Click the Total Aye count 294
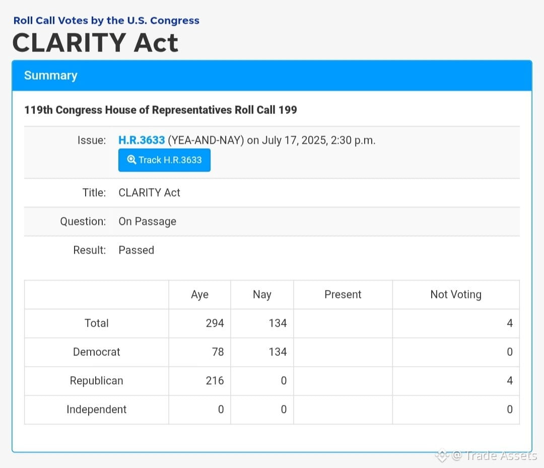Viewport: 544px width, 468px height. point(215,323)
